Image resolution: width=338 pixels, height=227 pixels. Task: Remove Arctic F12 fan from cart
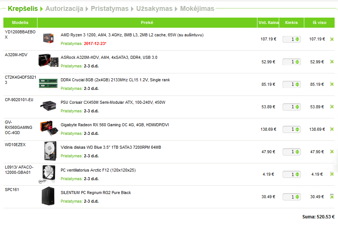(x=332, y=174)
